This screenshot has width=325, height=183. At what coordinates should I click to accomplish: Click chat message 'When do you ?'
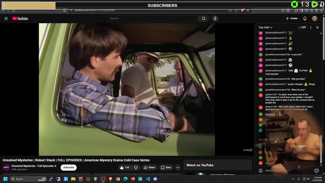point(298,90)
